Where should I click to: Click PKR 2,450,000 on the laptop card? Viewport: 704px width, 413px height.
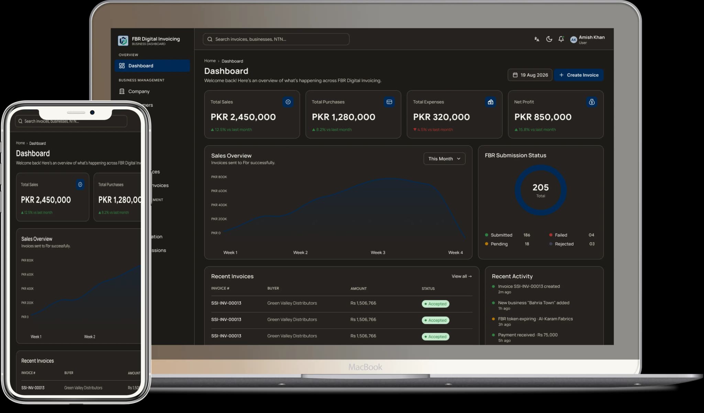click(x=243, y=117)
